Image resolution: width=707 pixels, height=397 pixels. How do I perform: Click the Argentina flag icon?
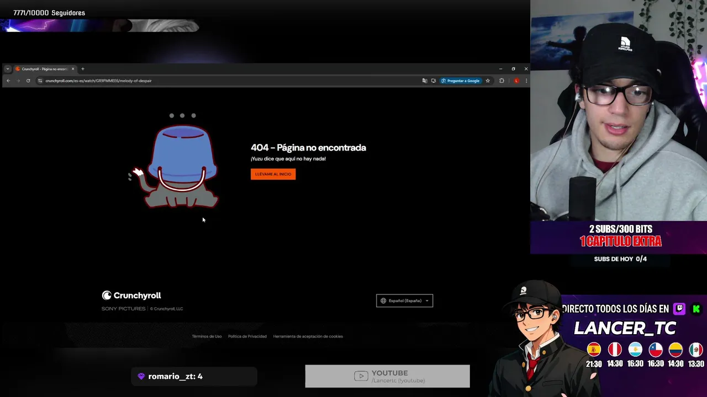click(635, 350)
